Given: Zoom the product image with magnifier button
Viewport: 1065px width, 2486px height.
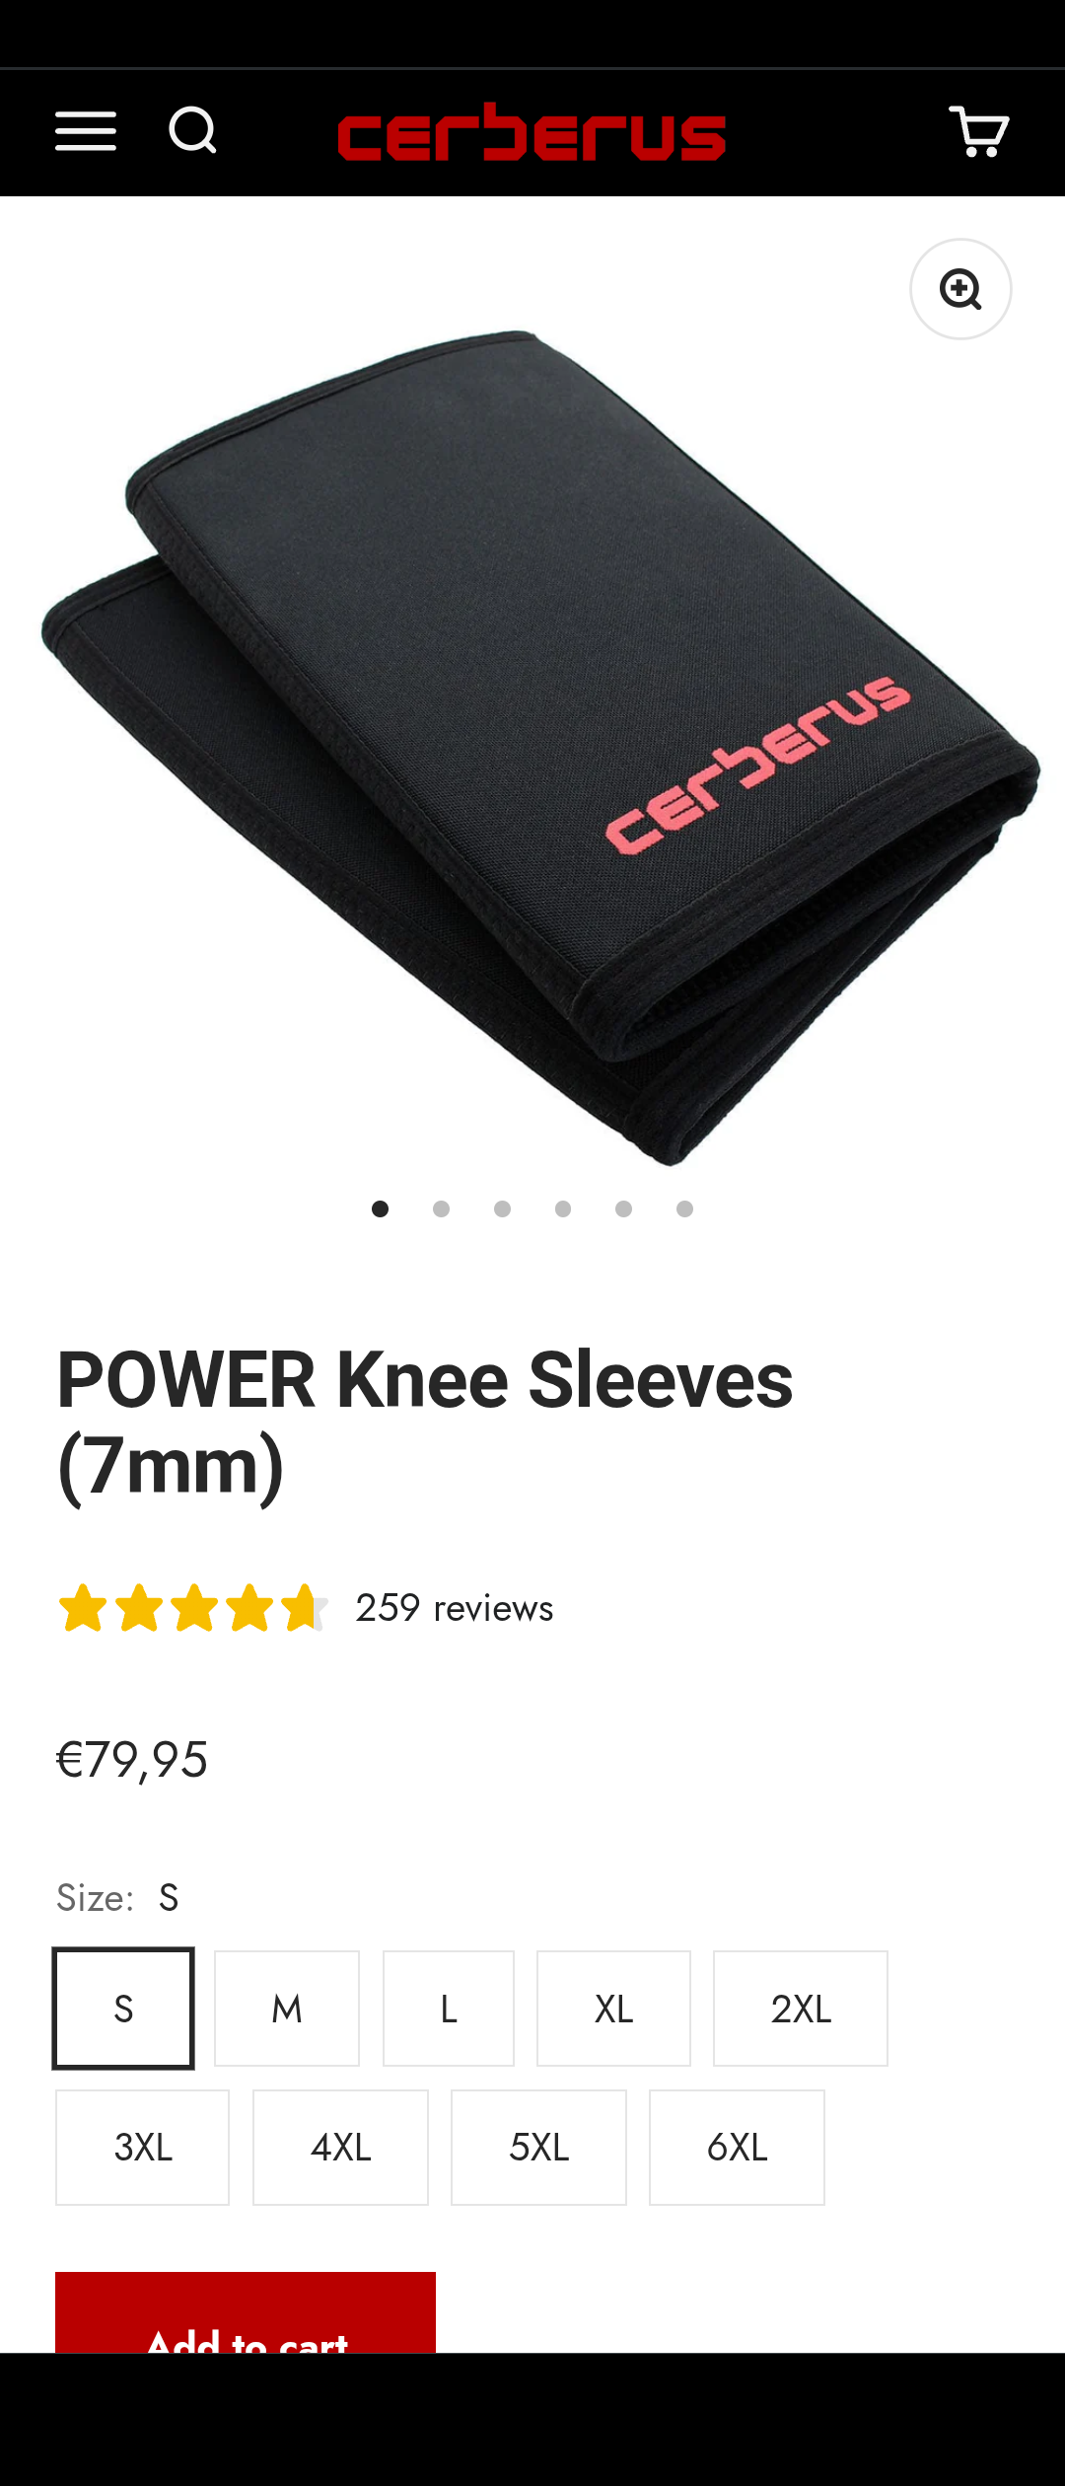Looking at the screenshot, I should 960,289.
